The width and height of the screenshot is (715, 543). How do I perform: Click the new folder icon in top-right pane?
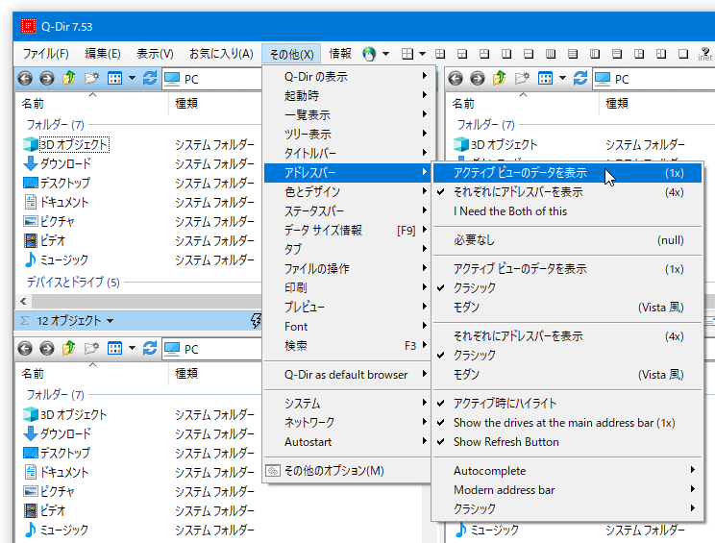click(x=522, y=79)
